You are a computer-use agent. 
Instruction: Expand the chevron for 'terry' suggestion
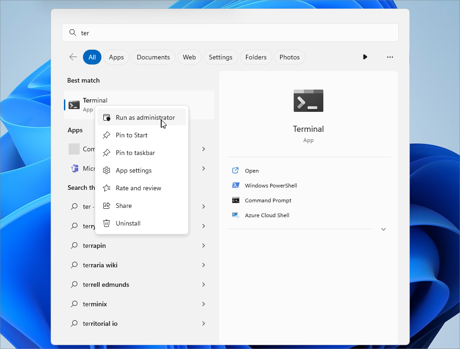203,226
